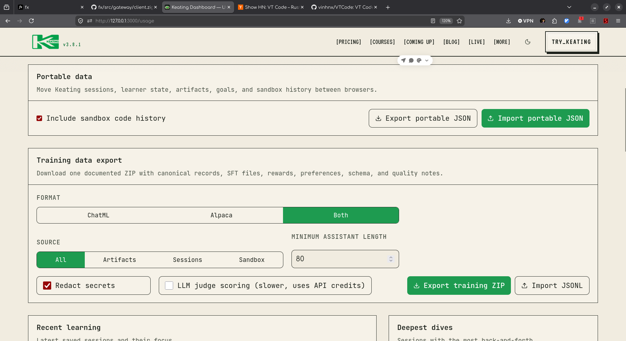Click the paper plane icon in floating toolbar

[403, 60]
